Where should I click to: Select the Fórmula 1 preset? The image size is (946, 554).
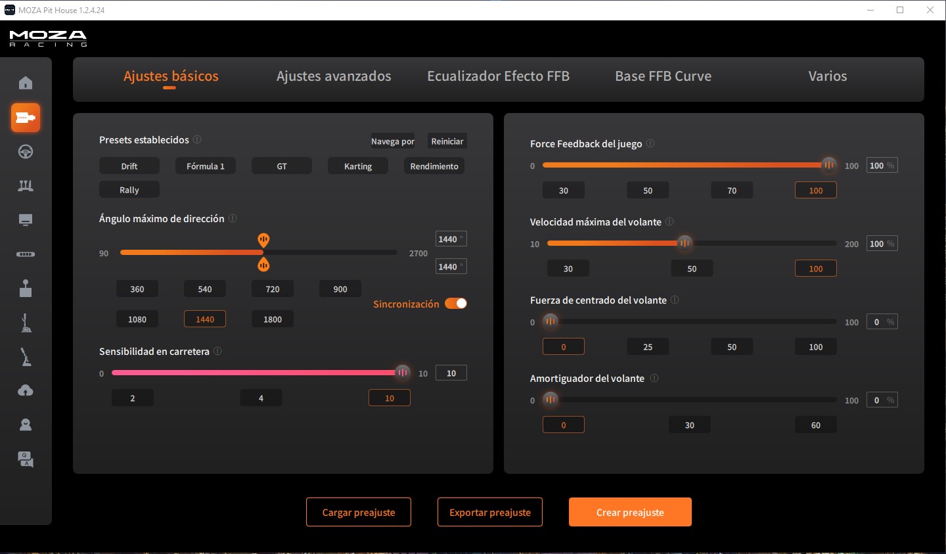click(x=206, y=166)
